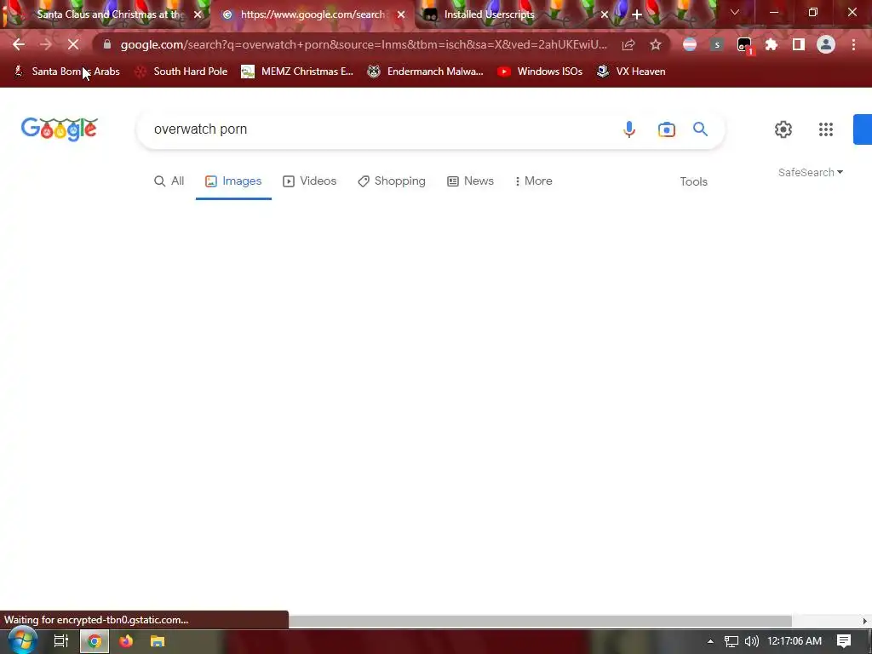Show hidden system tray icons

tap(710, 641)
